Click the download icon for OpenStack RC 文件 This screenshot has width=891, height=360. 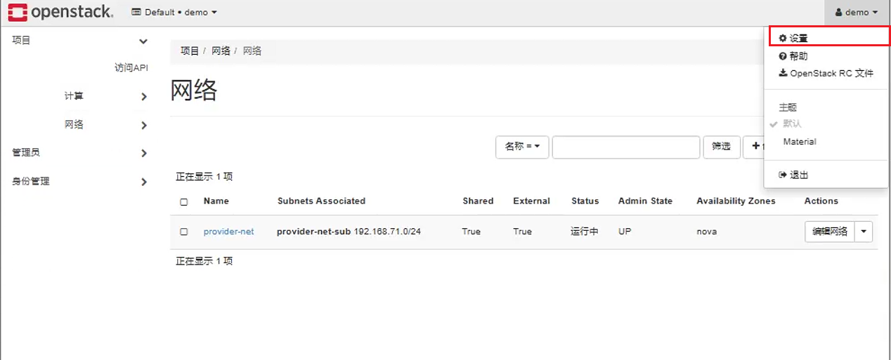tap(783, 73)
